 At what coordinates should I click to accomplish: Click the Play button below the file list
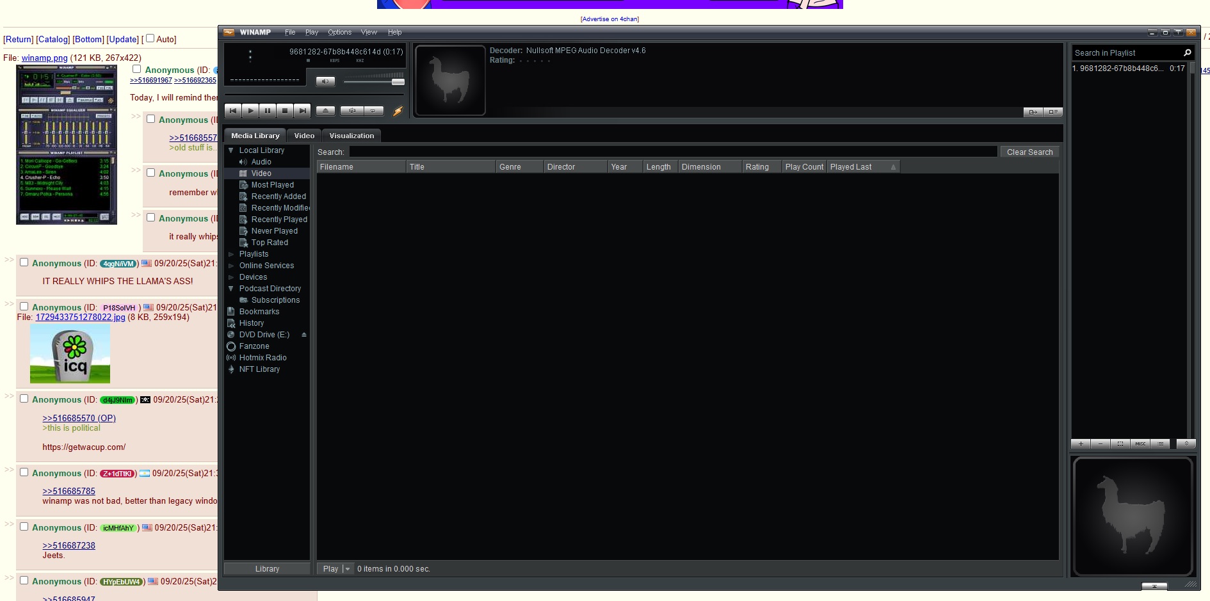330,569
